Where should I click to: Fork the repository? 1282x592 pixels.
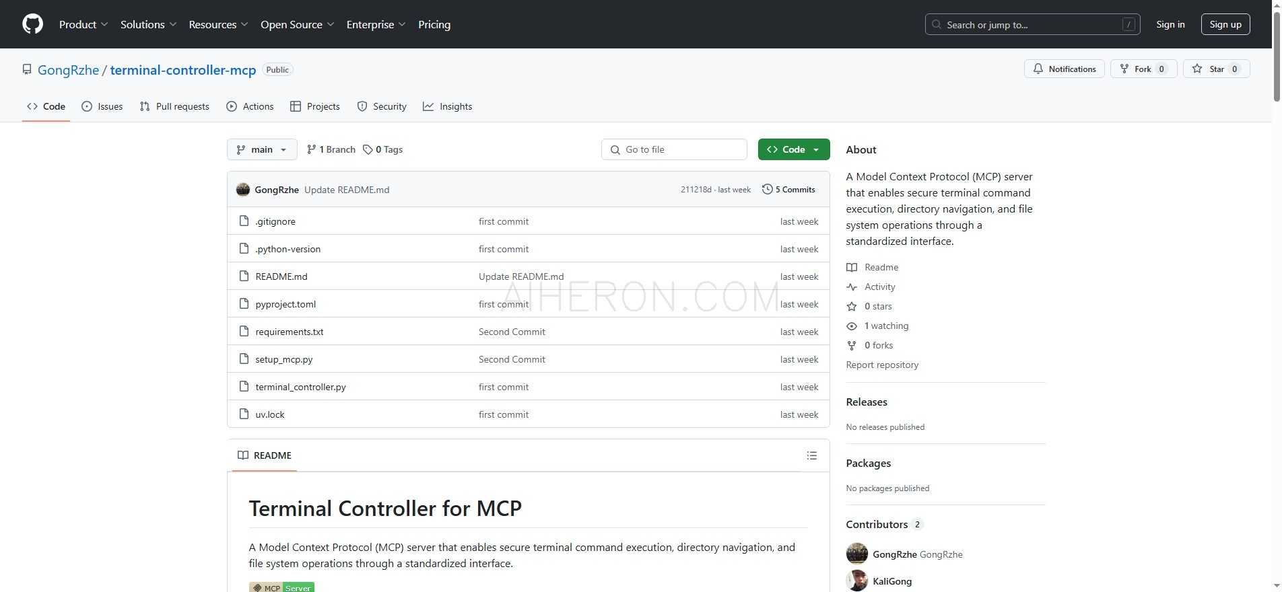tap(1143, 69)
